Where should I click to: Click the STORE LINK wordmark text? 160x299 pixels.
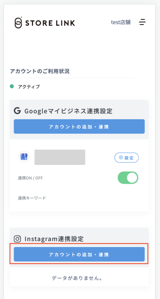coord(50,23)
